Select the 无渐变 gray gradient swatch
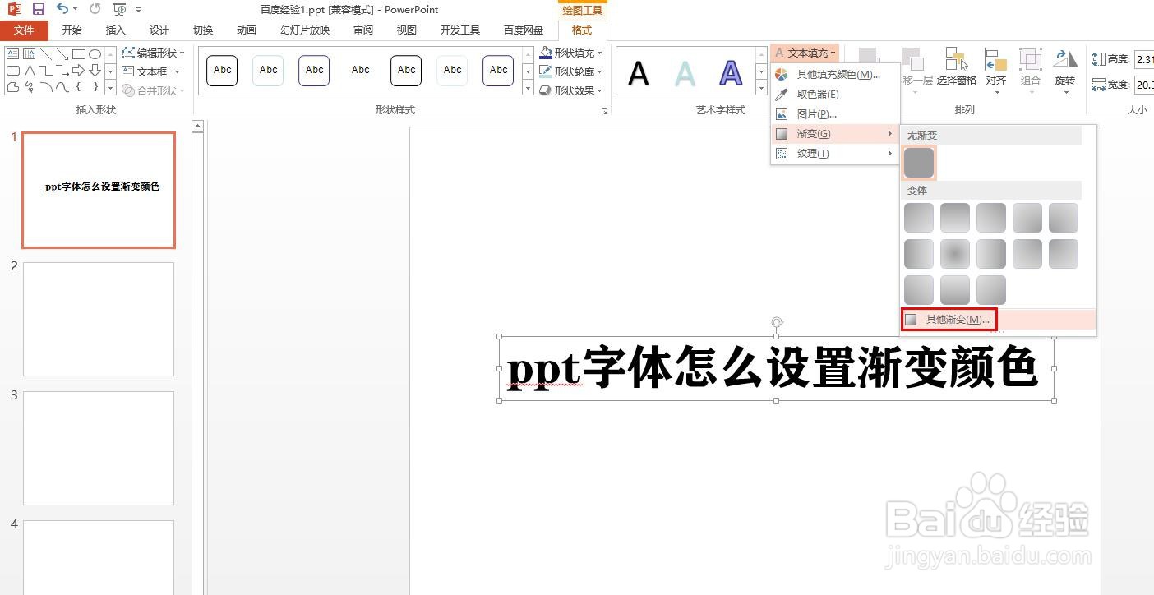Screen dimensions: 1154x595 tap(918, 162)
